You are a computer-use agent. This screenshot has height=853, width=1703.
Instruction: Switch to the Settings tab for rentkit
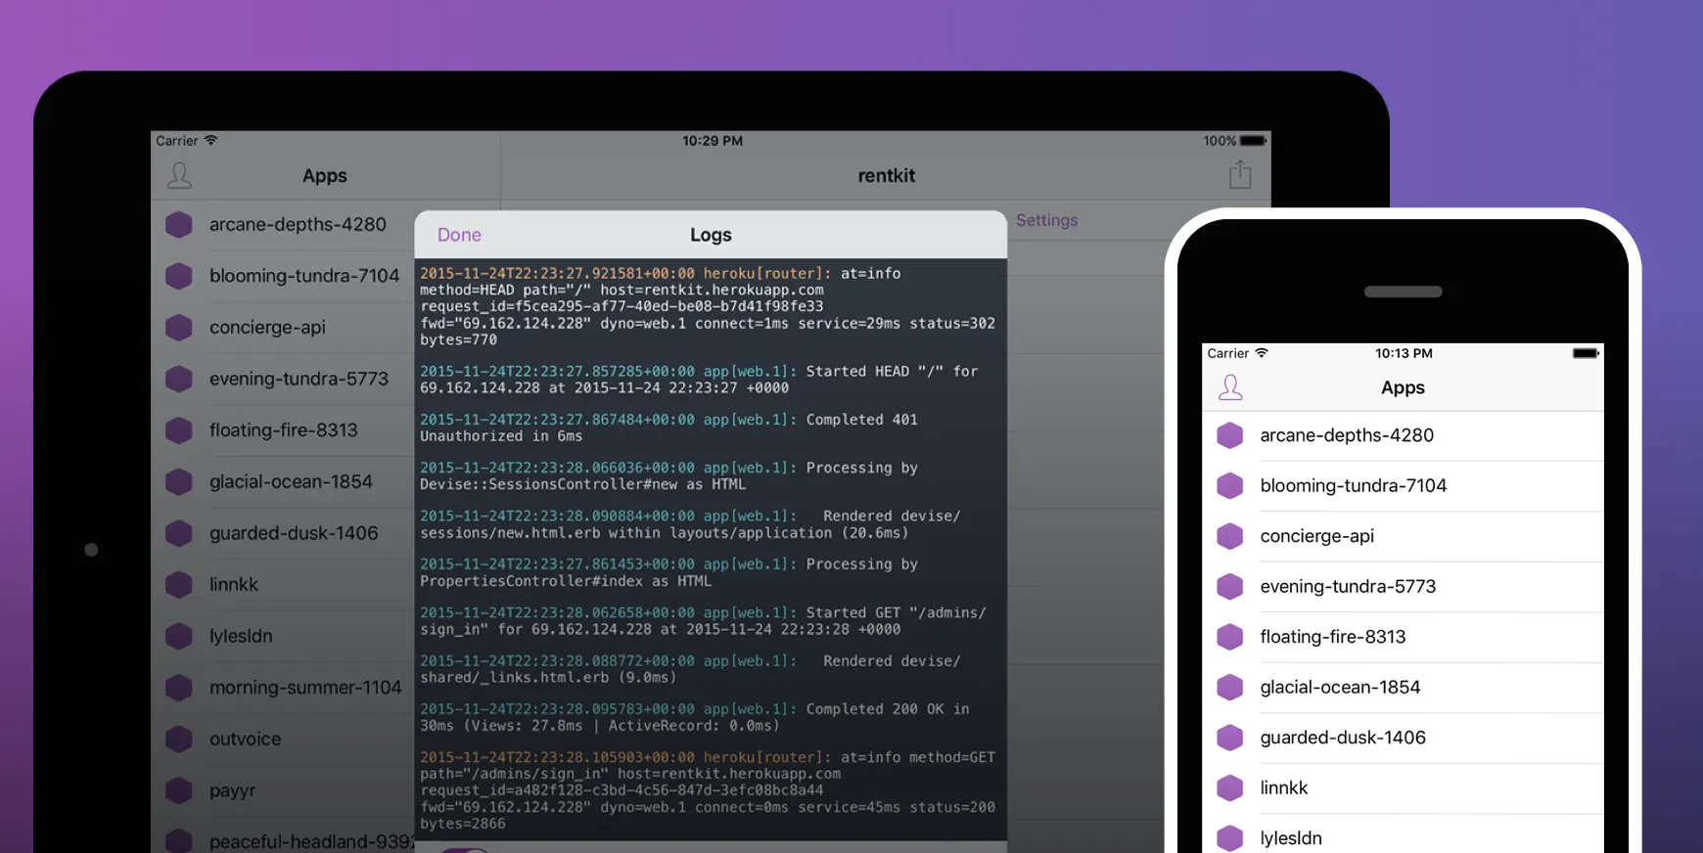click(1046, 220)
